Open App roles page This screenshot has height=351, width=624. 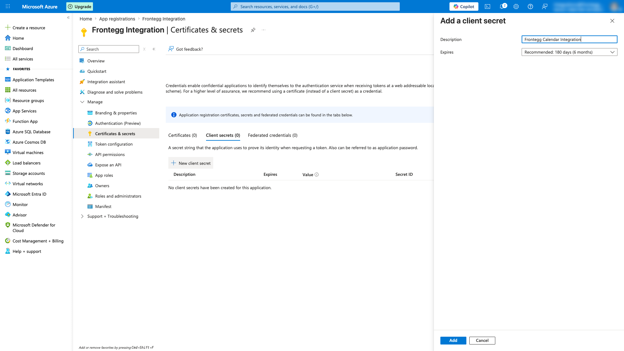(x=104, y=175)
